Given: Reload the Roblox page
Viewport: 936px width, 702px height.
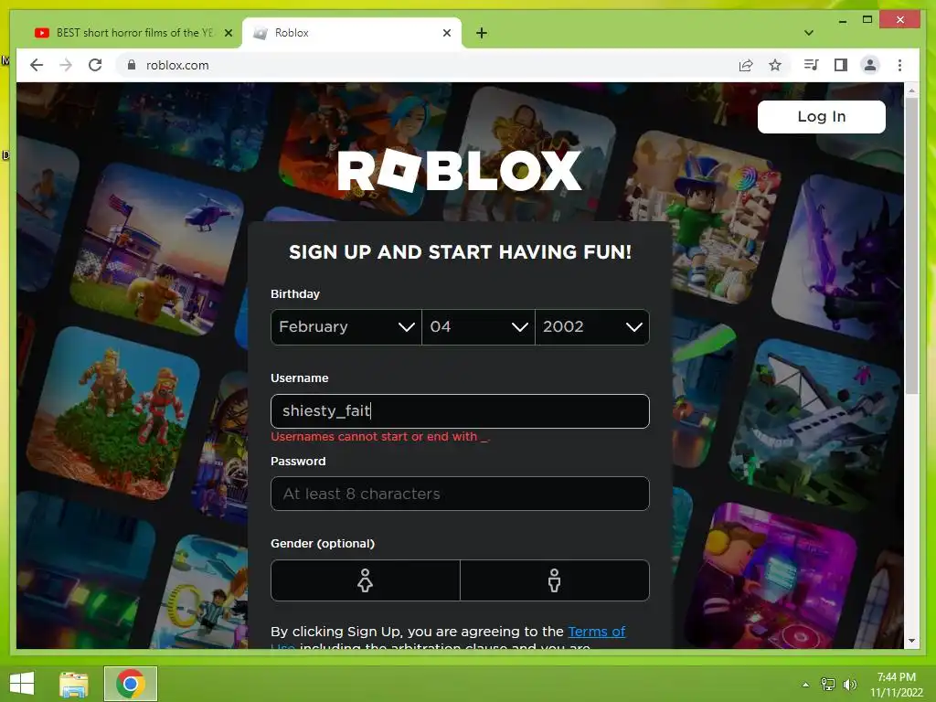Looking at the screenshot, I should pyautogui.click(x=95, y=65).
